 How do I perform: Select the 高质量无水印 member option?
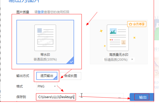pos(119,42)
